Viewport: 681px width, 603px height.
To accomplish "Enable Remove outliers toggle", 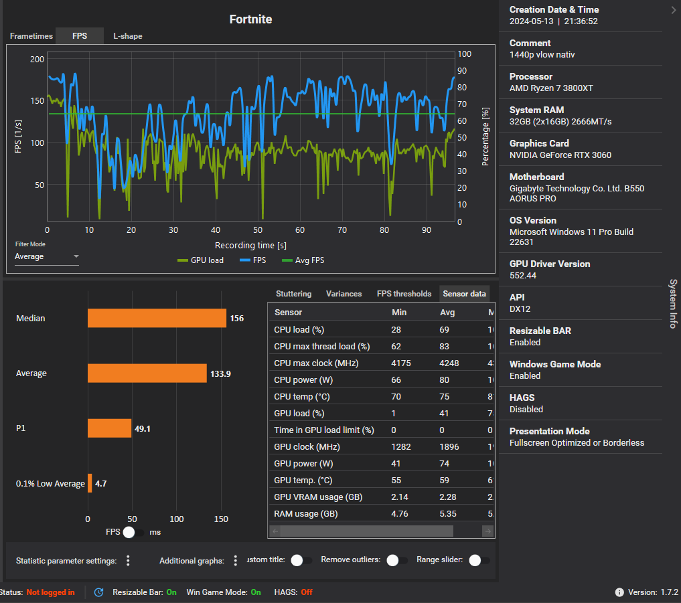I will (x=397, y=560).
